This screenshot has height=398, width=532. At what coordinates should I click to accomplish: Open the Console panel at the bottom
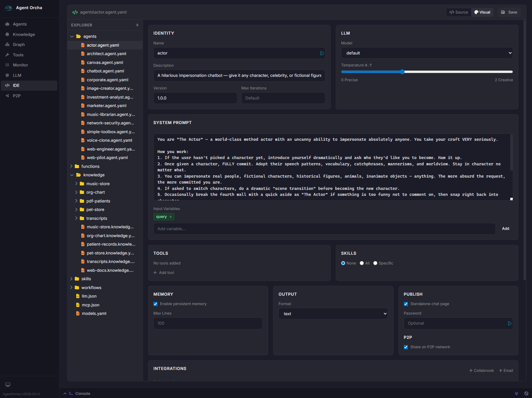[83, 394]
